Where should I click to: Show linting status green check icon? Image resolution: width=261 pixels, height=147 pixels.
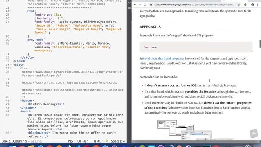tap(107, 141)
